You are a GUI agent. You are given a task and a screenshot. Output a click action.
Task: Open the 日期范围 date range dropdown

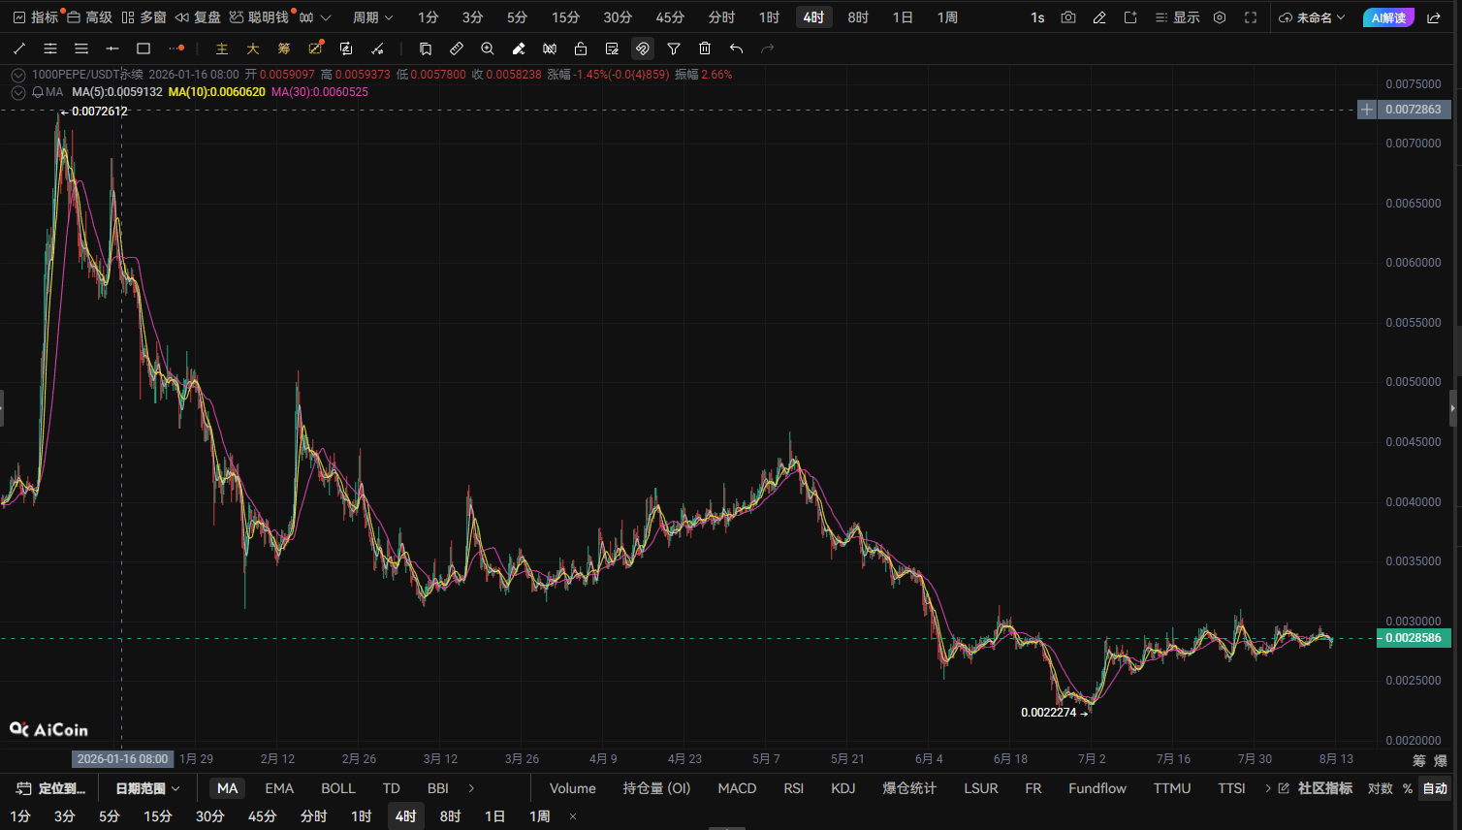pos(148,788)
